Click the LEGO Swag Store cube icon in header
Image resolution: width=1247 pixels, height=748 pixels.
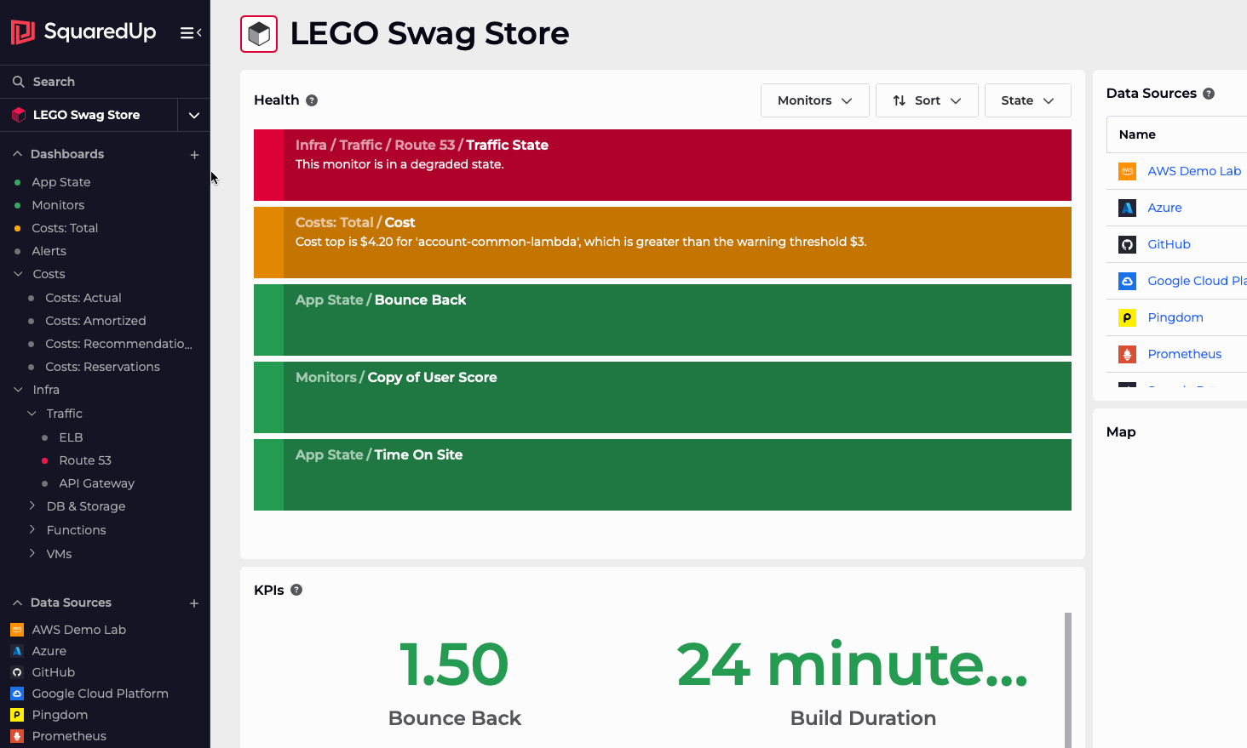(259, 34)
